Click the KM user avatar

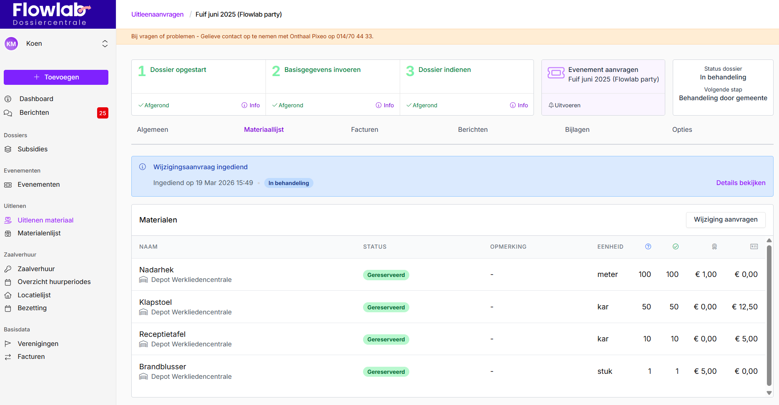point(11,44)
